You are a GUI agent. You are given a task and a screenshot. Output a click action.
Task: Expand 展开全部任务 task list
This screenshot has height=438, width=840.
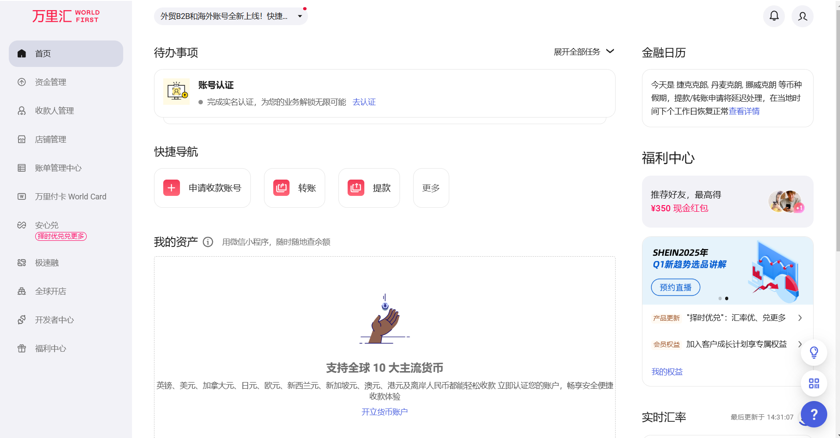click(583, 52)
